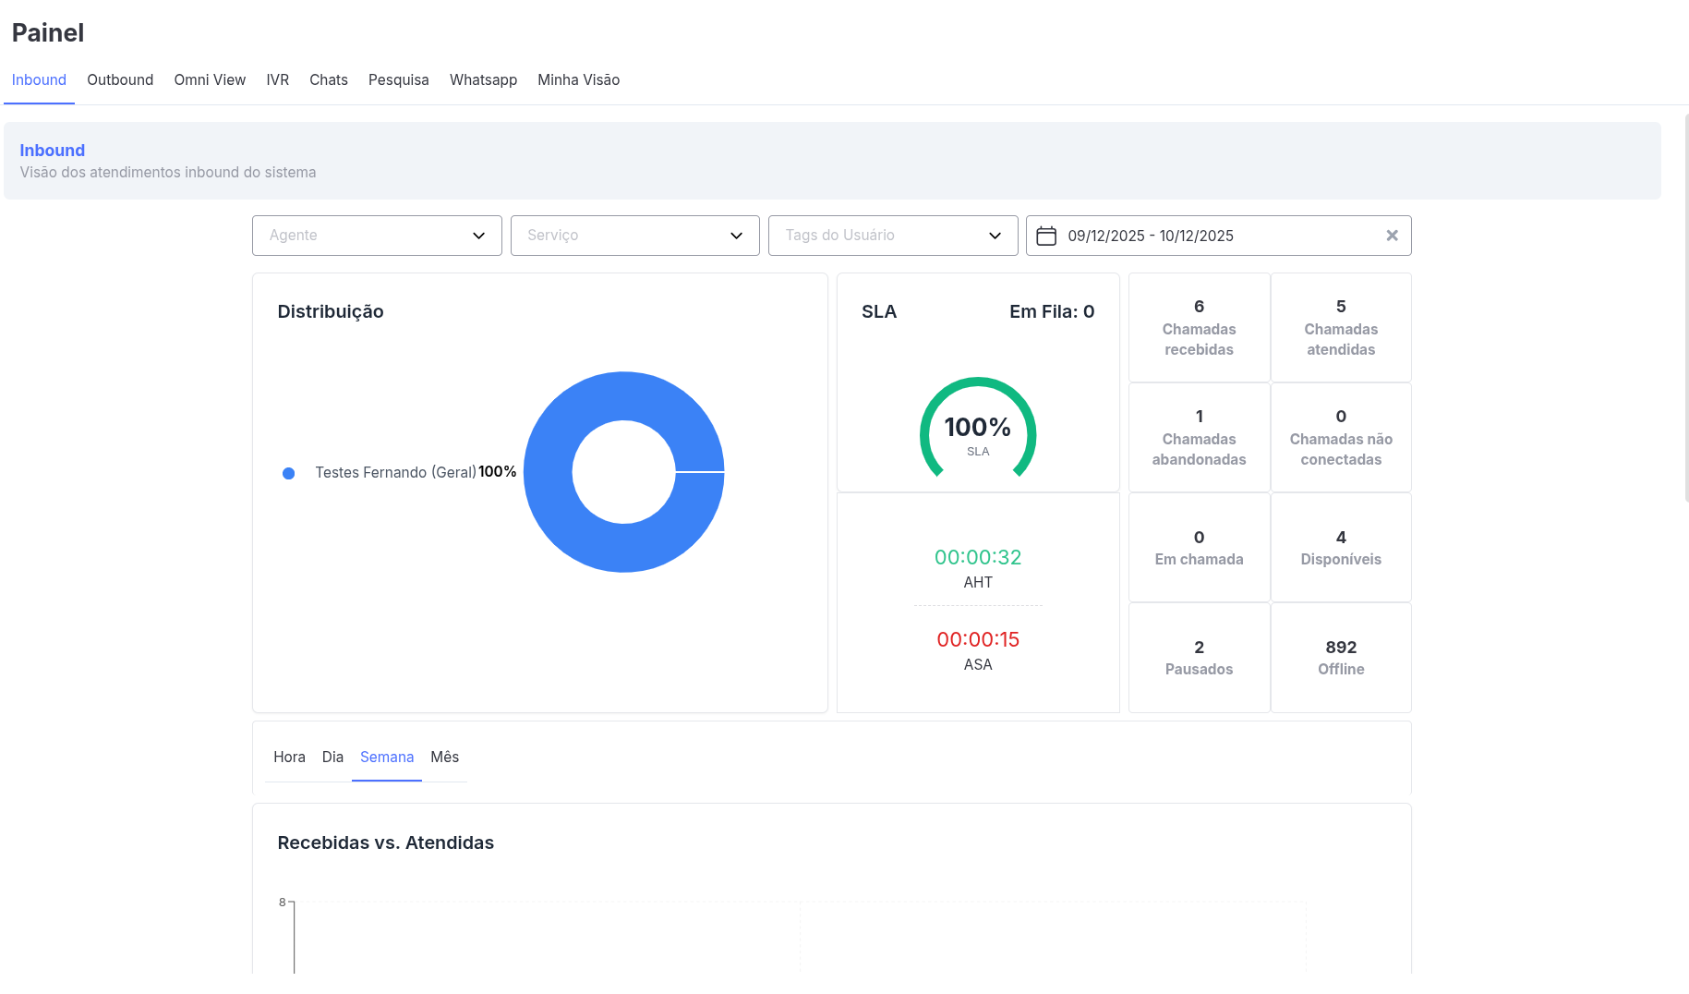Open the Serviço dropdown
Screen dimensions: 1689x994
tap(634, 236)
